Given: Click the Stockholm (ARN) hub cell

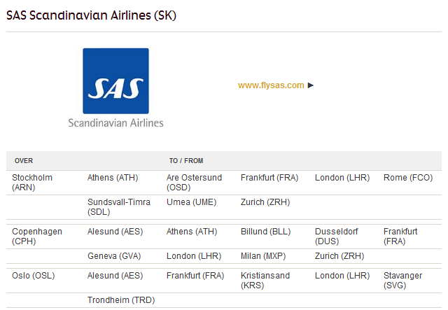Looking at the screenshot, I should pos(32,183).
